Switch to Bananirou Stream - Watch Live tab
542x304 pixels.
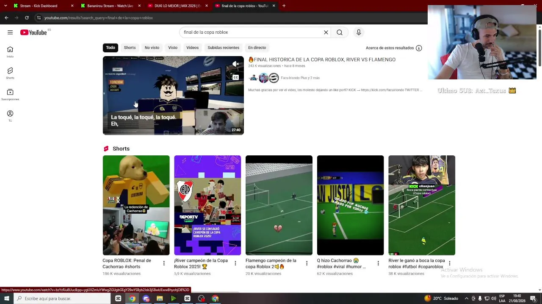point(107,6)
